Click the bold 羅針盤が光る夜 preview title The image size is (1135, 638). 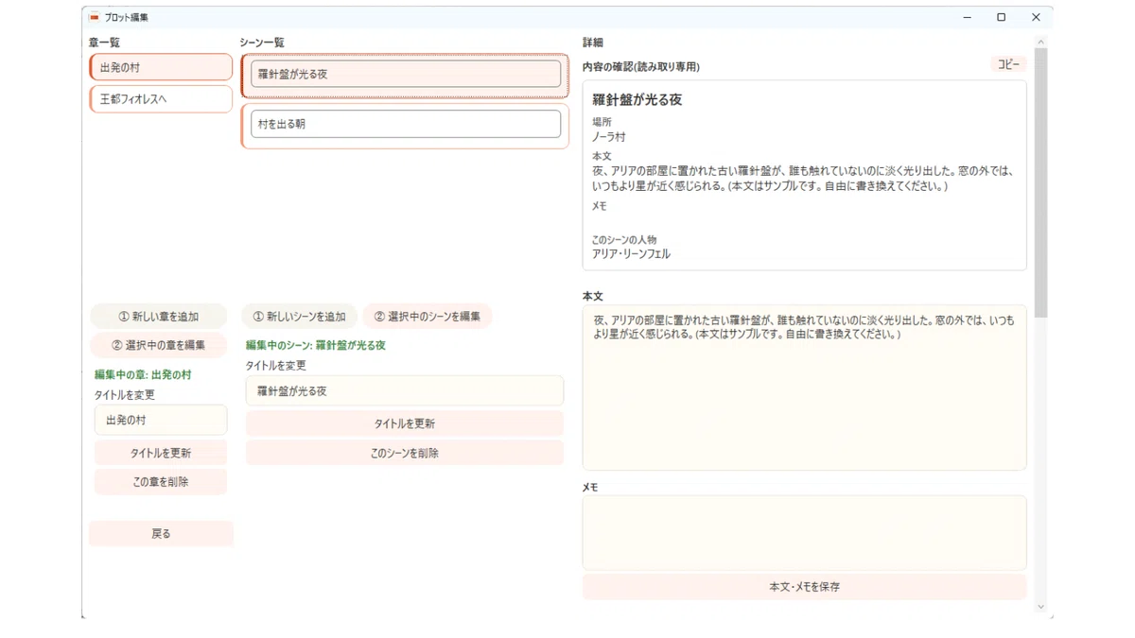tap(637, 99)
